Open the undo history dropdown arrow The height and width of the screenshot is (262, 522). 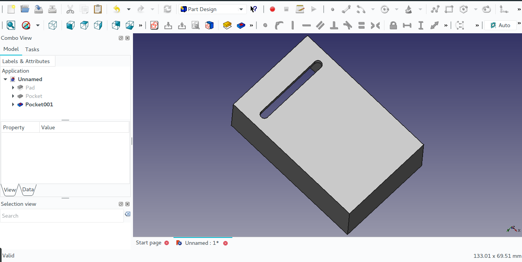coord(128,9)
